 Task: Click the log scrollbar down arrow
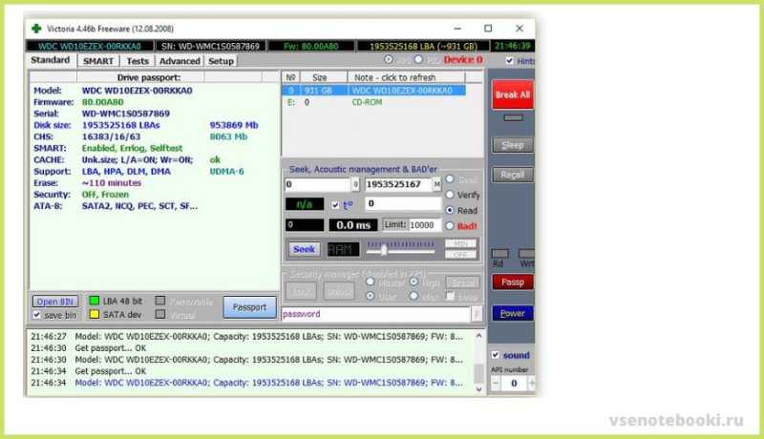tap(478, 388)
